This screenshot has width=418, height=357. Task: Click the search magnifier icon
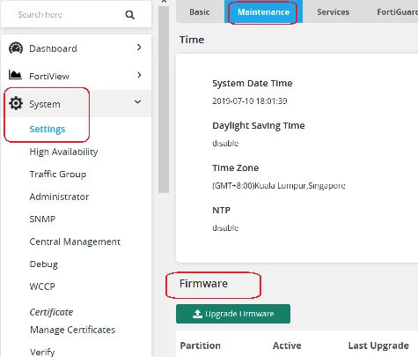pos(129,15)
